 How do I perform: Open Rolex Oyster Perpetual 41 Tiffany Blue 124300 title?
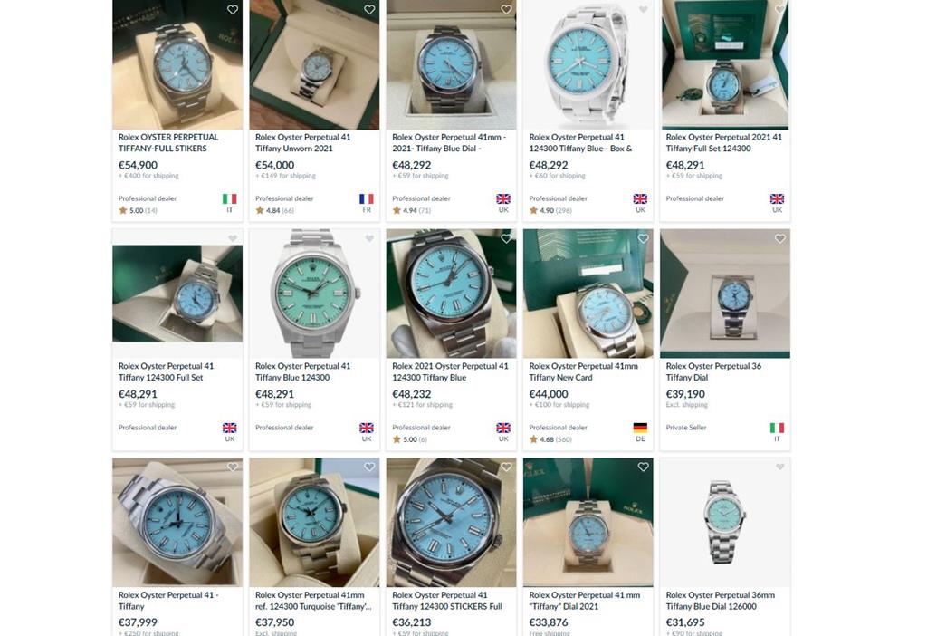click(x=302, y=371)
